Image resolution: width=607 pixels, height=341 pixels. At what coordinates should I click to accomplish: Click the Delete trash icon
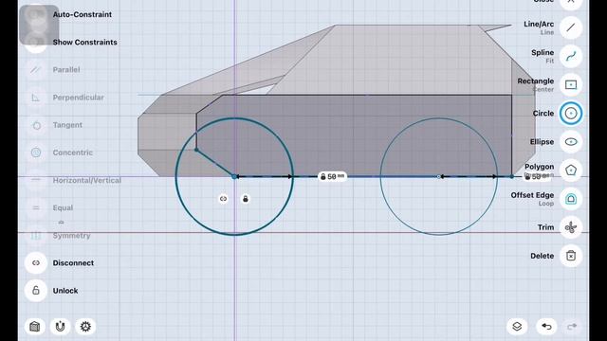pos(571,256)
